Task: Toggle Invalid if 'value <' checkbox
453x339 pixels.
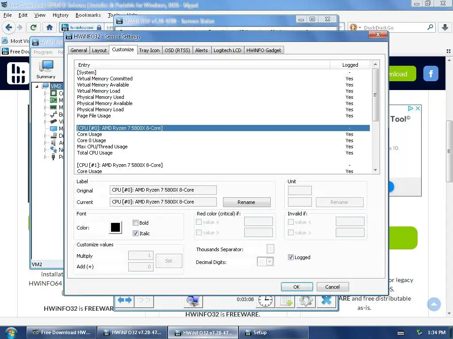Action: tap(291, 222)
